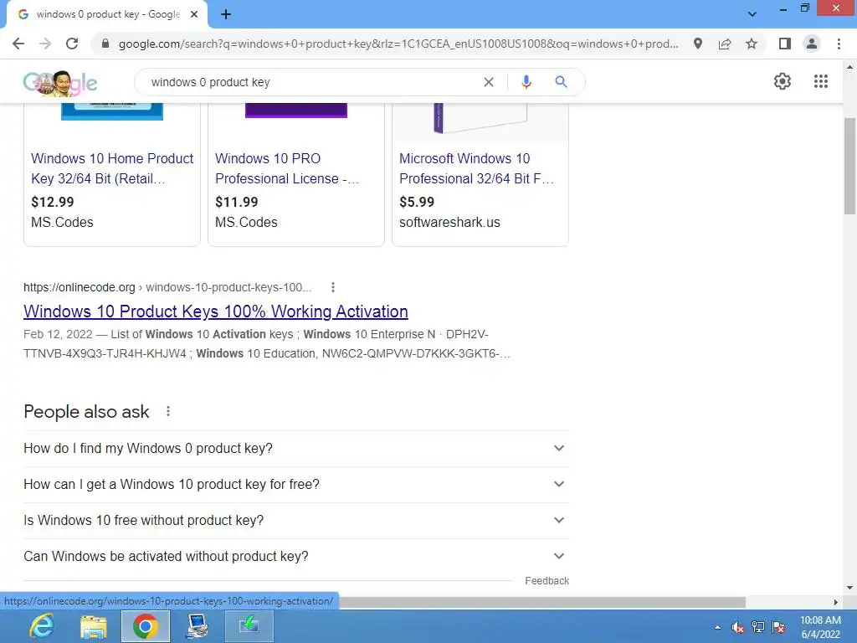The image size is (857, 643).
Task: Open the location permission icon in address bar
Action: click(x=698, y=44)
